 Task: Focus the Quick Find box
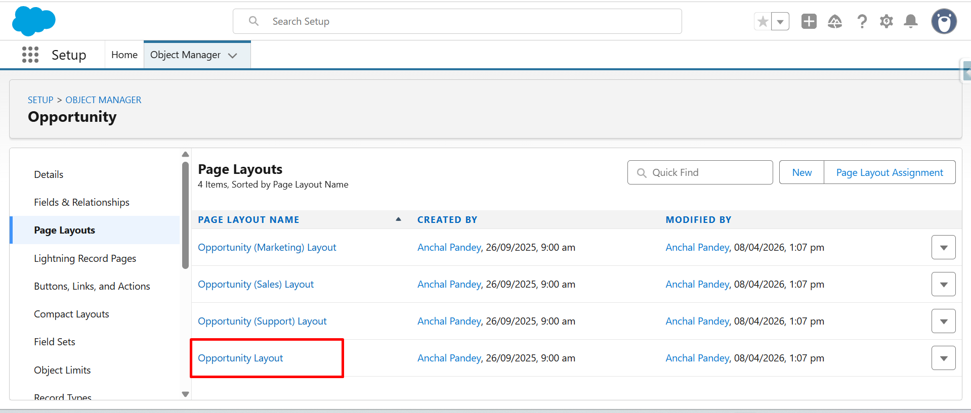[700, 173]
